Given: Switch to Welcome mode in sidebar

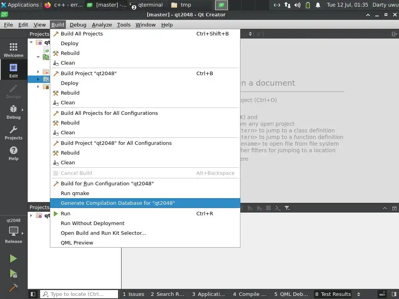Looking at the screenshot, I should [14, 50].
